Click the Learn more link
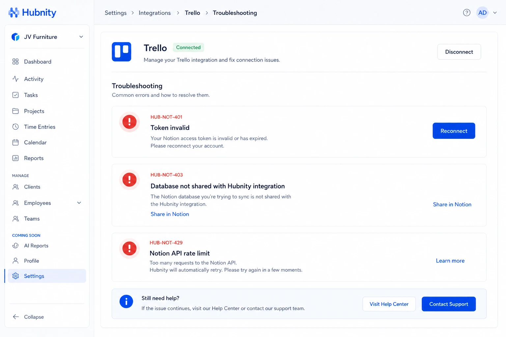Screen dimensions: 506x337 [x=450, y=261]
